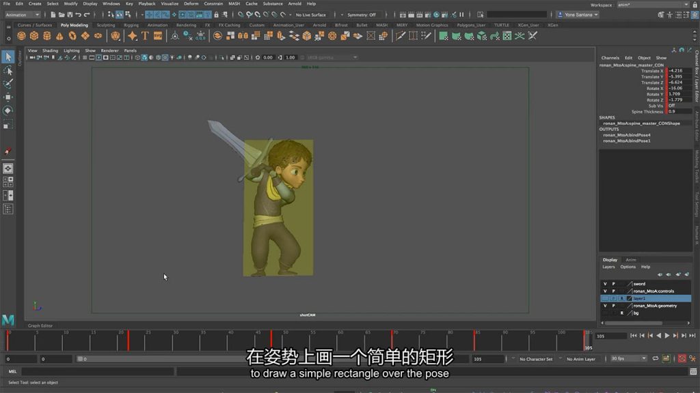The width and height of the screenshot is (700, 393).
Task: Click the Autodesk Maya logo icon
Action: [8, 319]
